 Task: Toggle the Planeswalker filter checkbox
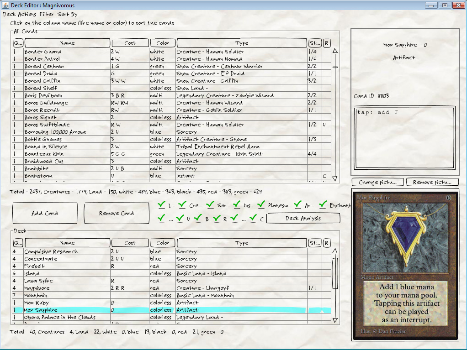[x=261, y=205]
